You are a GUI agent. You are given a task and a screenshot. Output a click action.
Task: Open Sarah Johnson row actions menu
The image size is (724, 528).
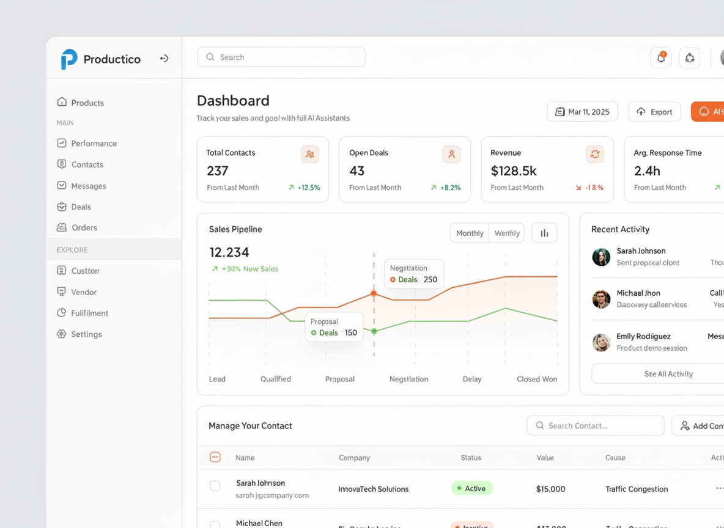point(719,488)
